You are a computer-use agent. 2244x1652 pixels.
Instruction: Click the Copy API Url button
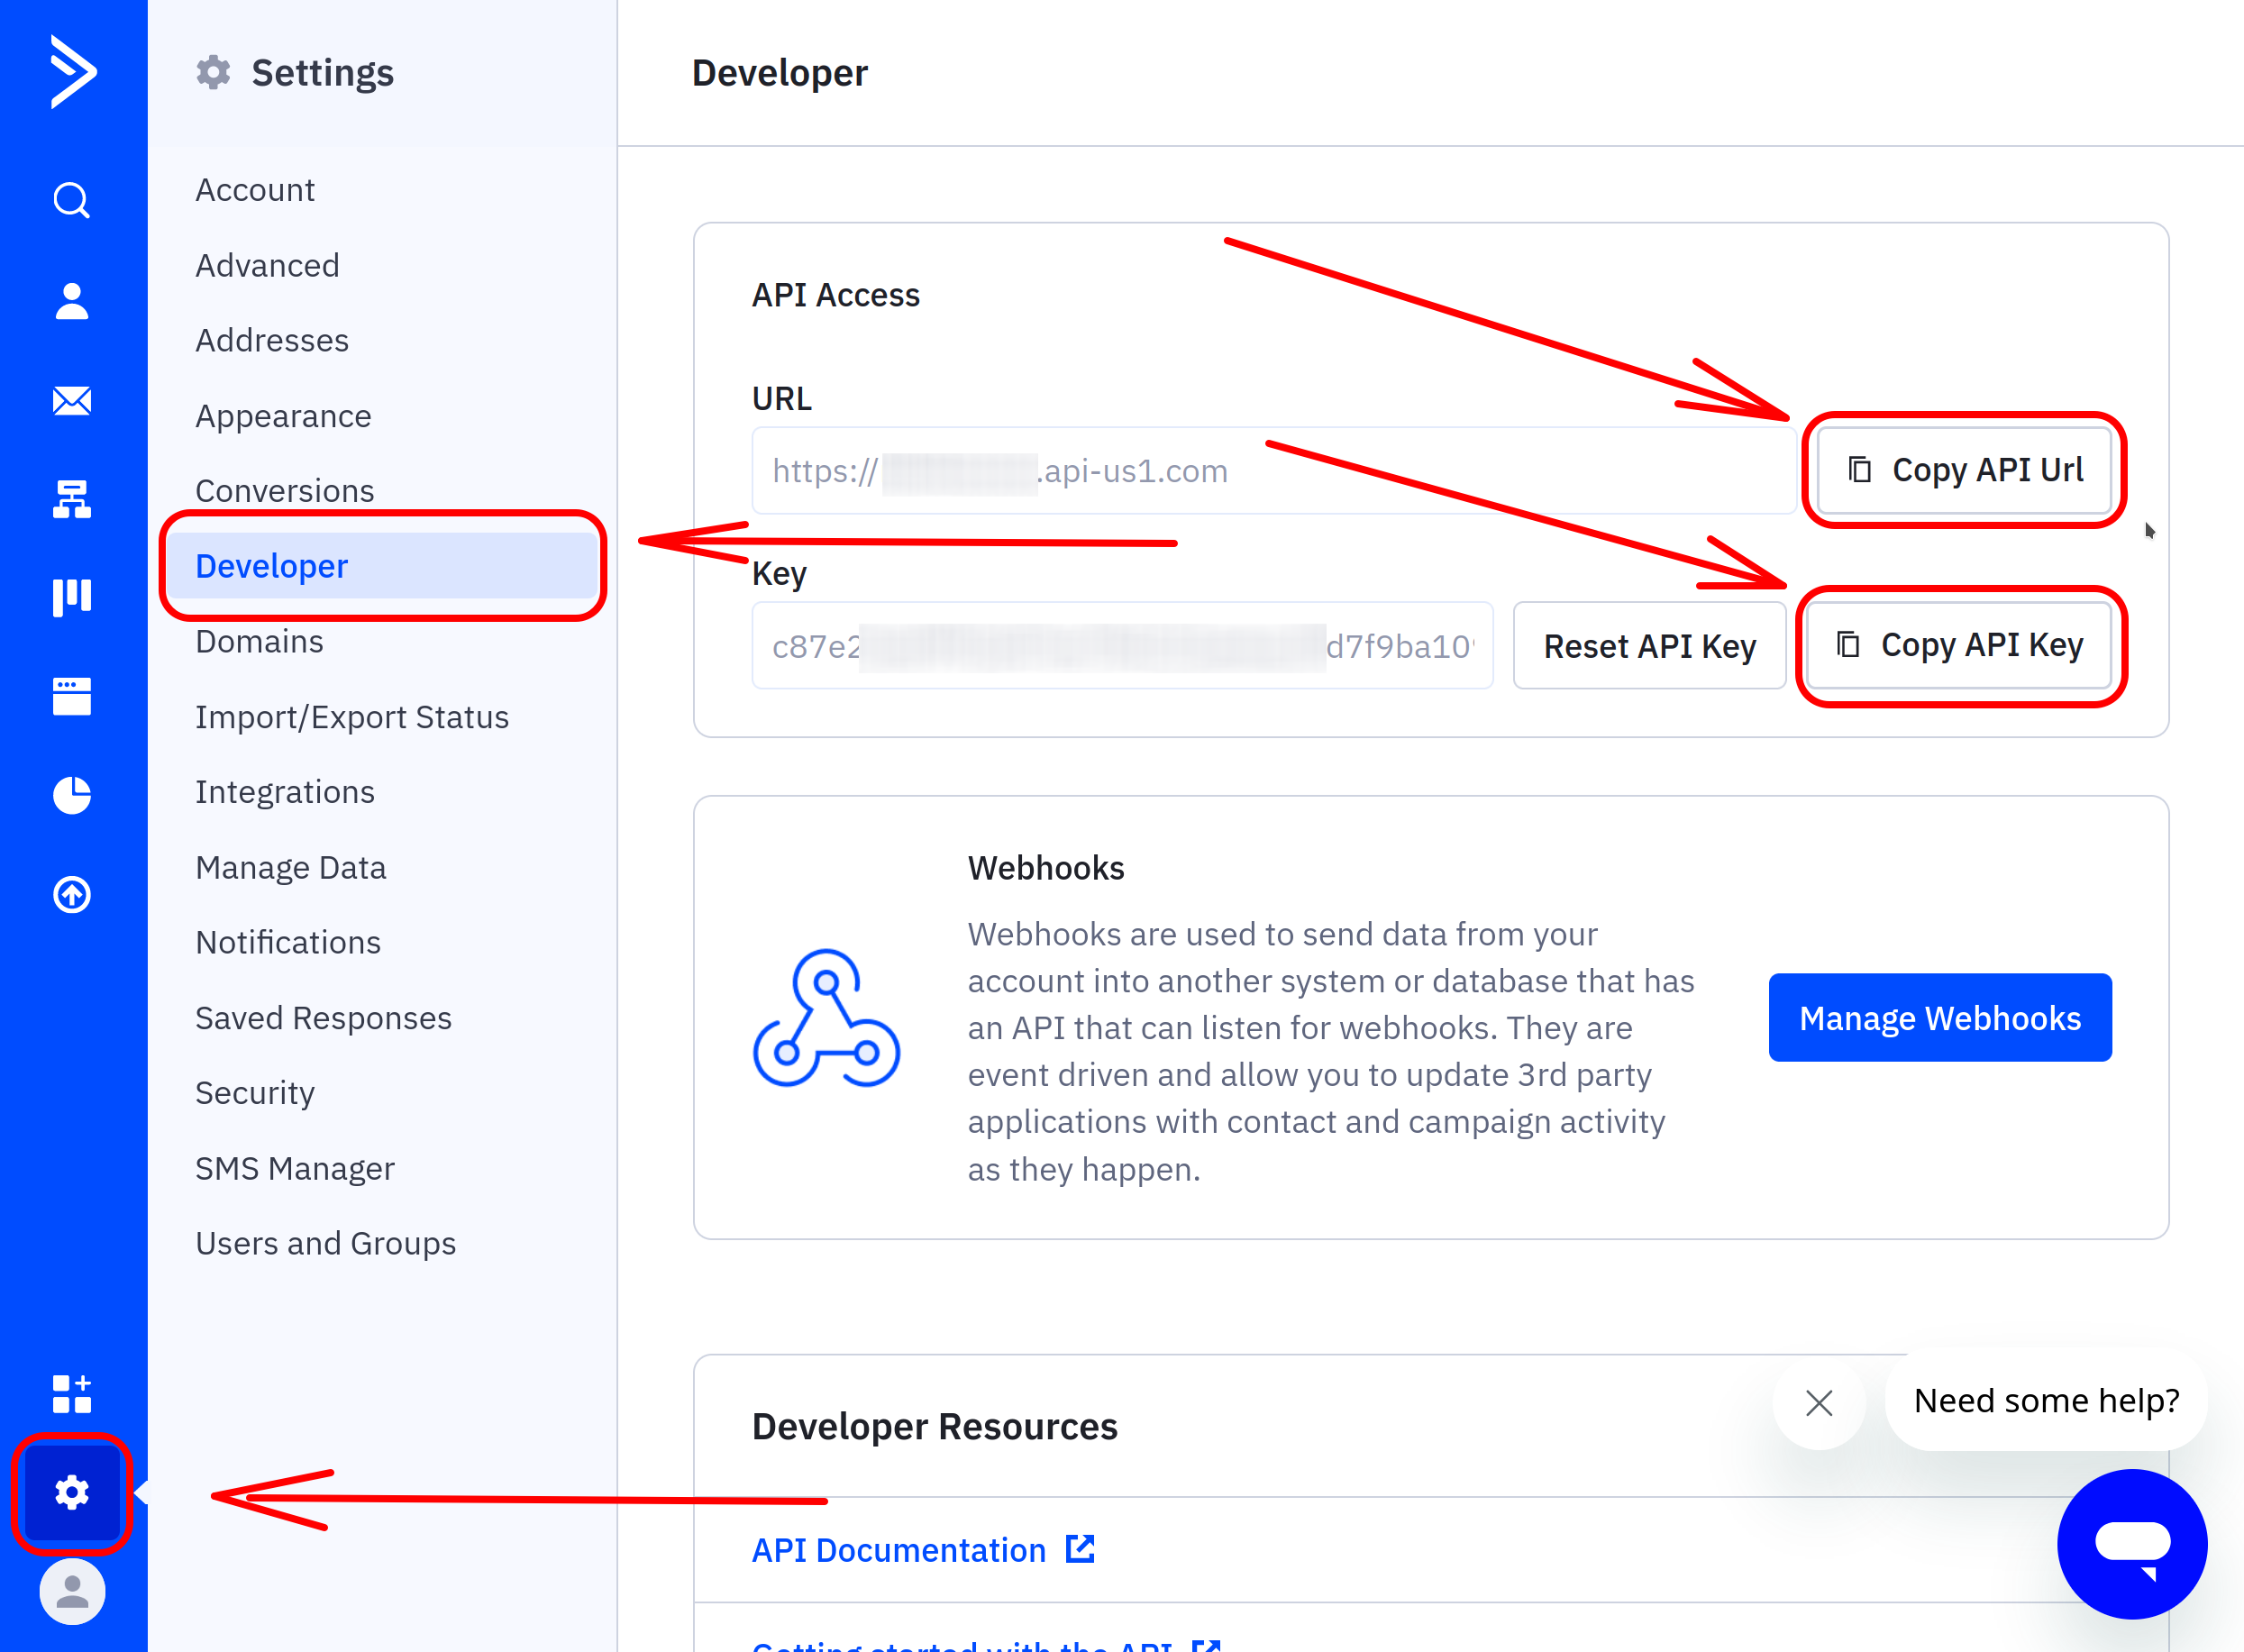tap(1964, 470)
